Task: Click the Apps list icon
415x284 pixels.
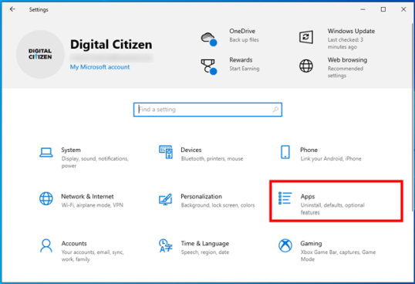Action: click(285, 198)
